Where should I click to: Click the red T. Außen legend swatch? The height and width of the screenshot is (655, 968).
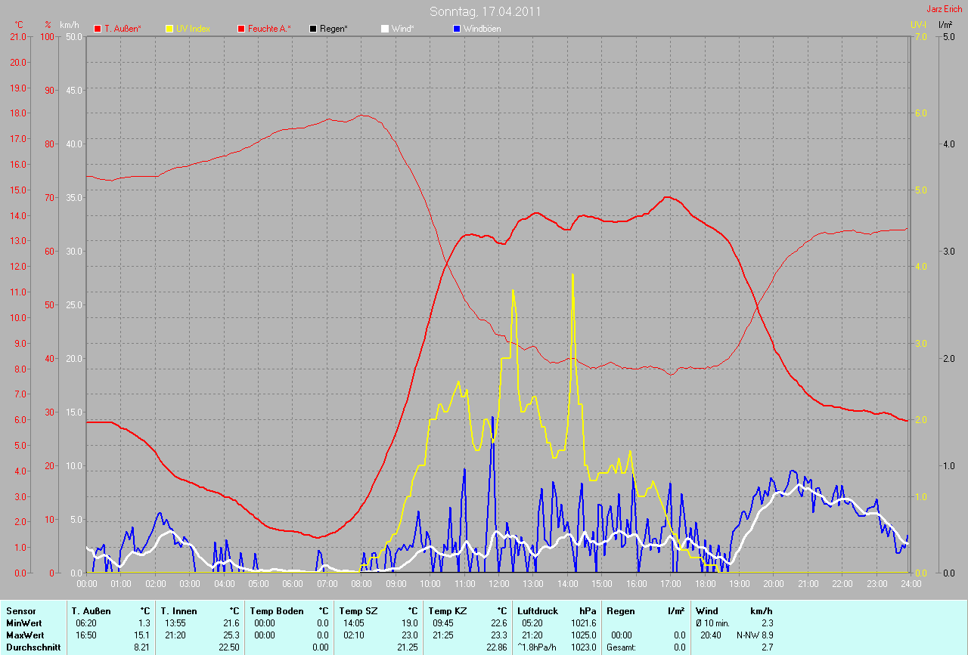(x=98, y=29)
